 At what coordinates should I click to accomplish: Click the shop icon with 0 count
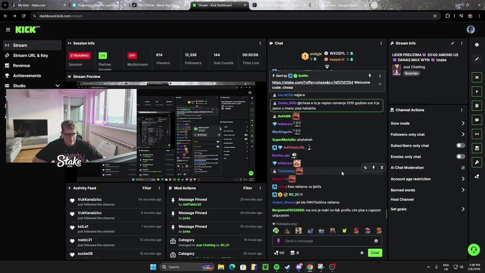(x=294, y=253)
